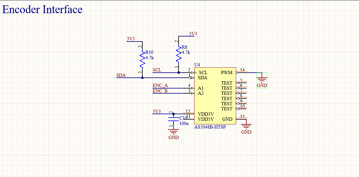Select 3V3 power label above R8
This screenshot has height=177, width=359.
coord(193,34)
